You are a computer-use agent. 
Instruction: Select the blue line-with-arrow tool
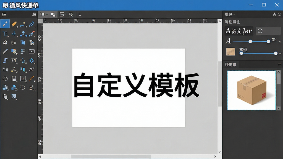23,25
